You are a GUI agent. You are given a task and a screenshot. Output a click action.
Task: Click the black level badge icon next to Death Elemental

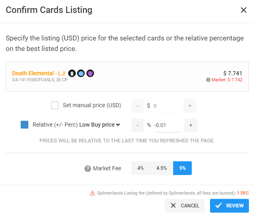point(72,73)
